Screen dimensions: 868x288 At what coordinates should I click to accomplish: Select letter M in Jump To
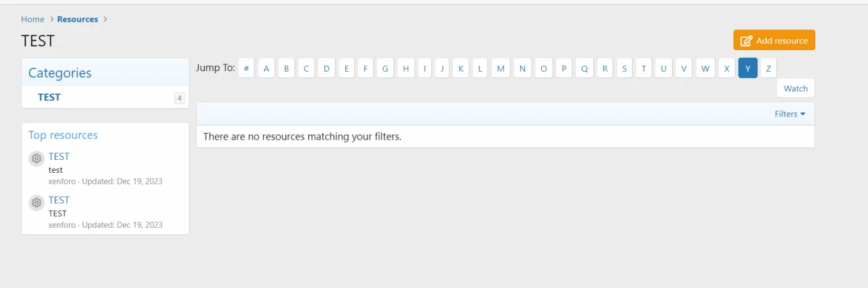(500, 68)
